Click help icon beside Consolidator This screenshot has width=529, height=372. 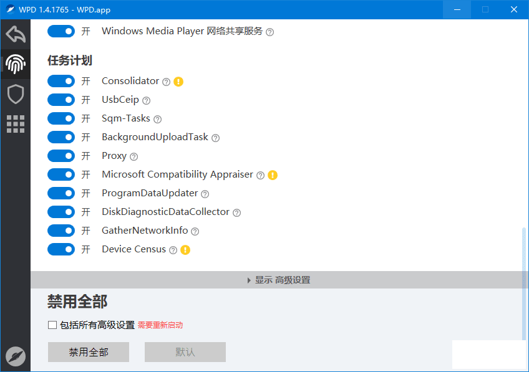coord(166,82)
